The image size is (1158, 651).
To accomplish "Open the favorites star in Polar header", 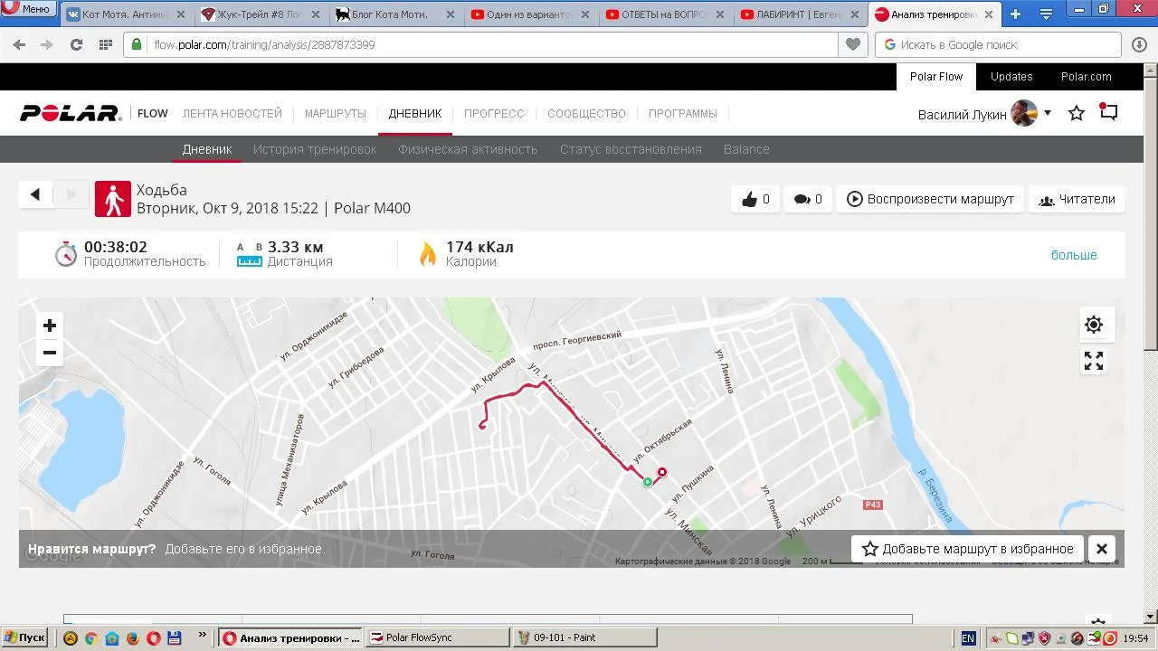I will pos(1077,113).
